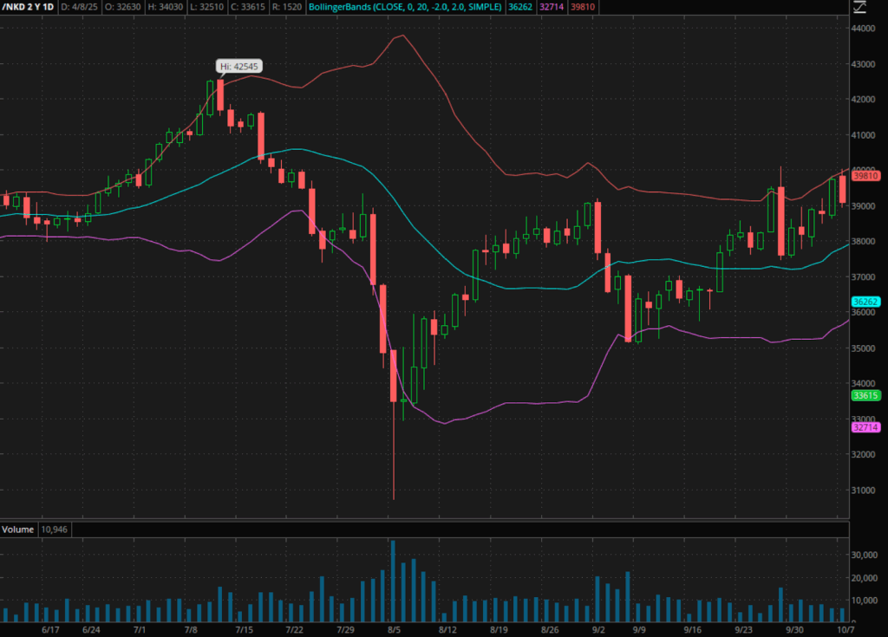Click the 42000 price axis label
The image size is (888, 637).
[x=864, y=99]
